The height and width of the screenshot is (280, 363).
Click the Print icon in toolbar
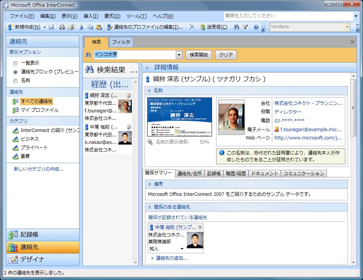click(62, 27)
